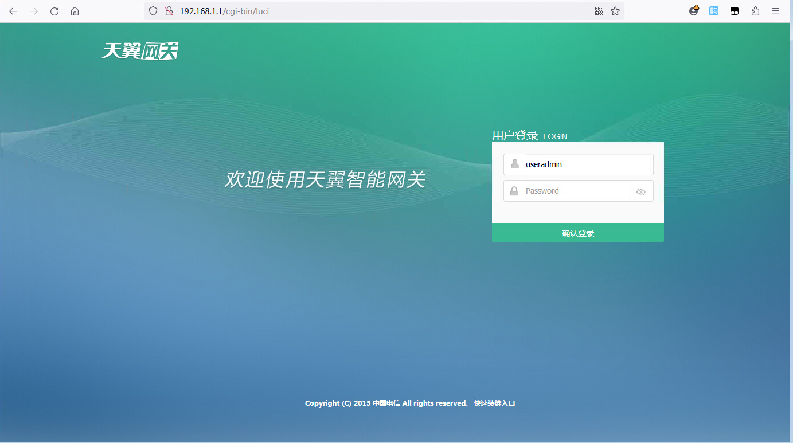
Task: Open the blue translation extension icon
Action: pyautogui.click(x=713, y=11)
